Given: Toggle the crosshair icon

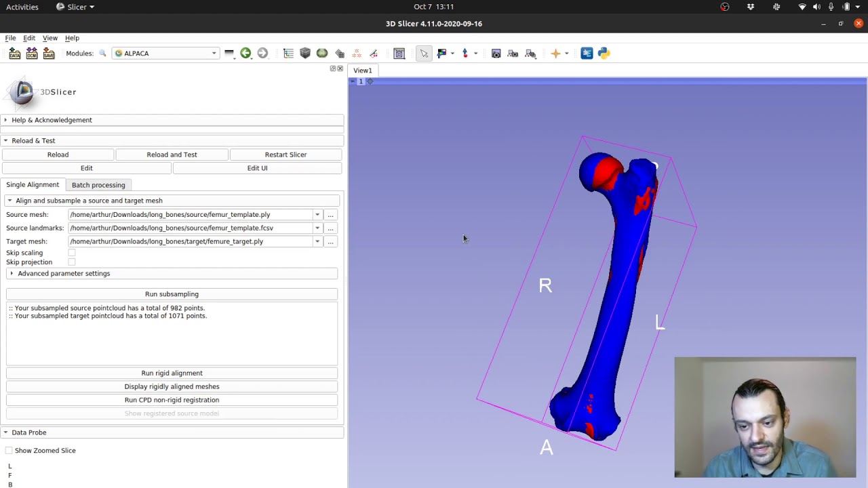Looking at the screenshot, I should (x=555, y=53).
